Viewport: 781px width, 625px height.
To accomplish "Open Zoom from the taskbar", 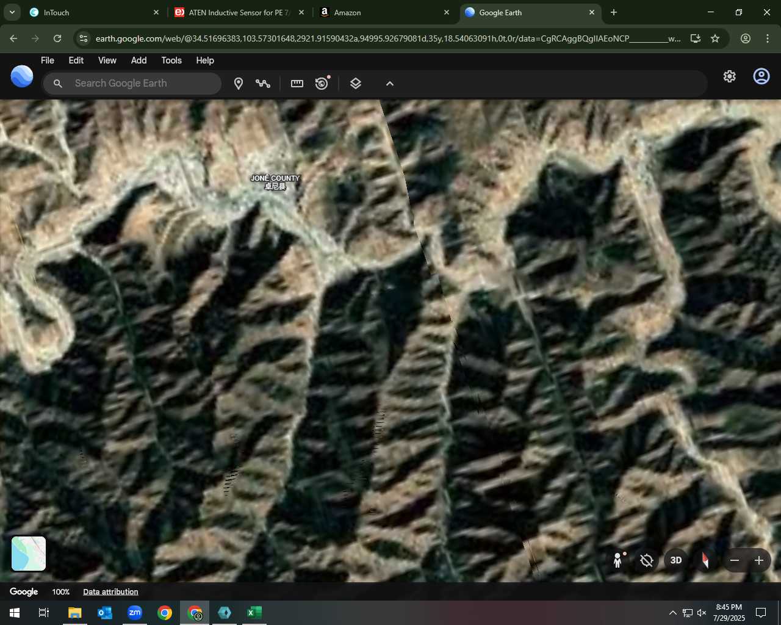I will [135, 613].
